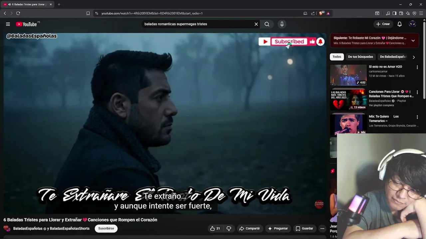
Task: Open Si esto no es Amor H2O thumbnail
Action: tap(348, 75)
